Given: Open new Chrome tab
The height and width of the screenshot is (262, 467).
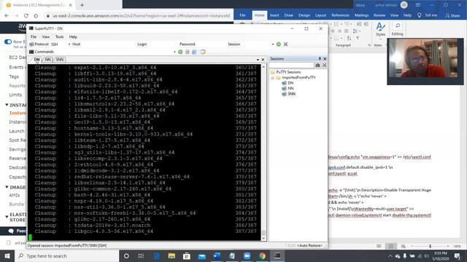Looking at the screenshot, I should (x=82, y=5).
